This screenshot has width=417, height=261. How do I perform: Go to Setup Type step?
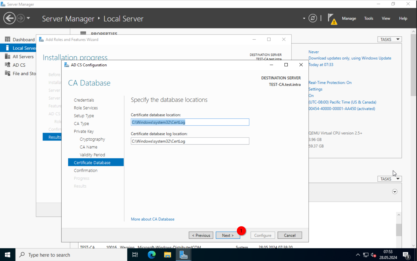click(x=84, y=116)
